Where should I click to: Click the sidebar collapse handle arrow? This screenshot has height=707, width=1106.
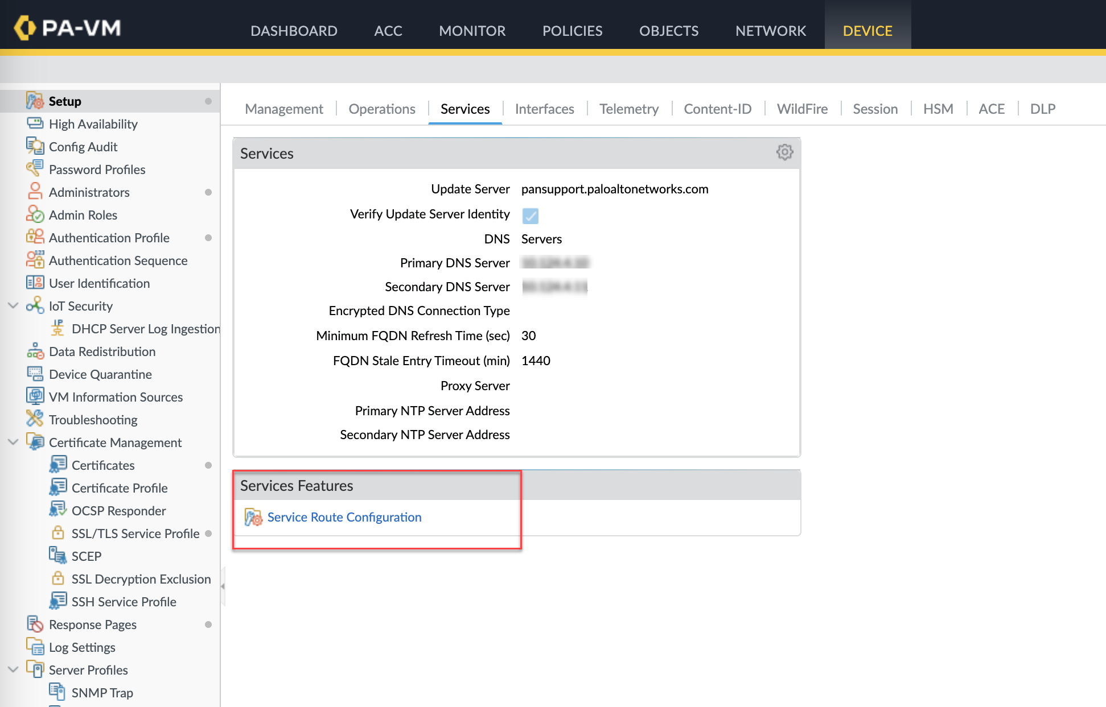click(x=223, y=586)
